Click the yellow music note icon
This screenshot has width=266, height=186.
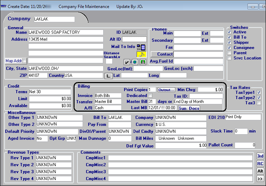(141, 54)
